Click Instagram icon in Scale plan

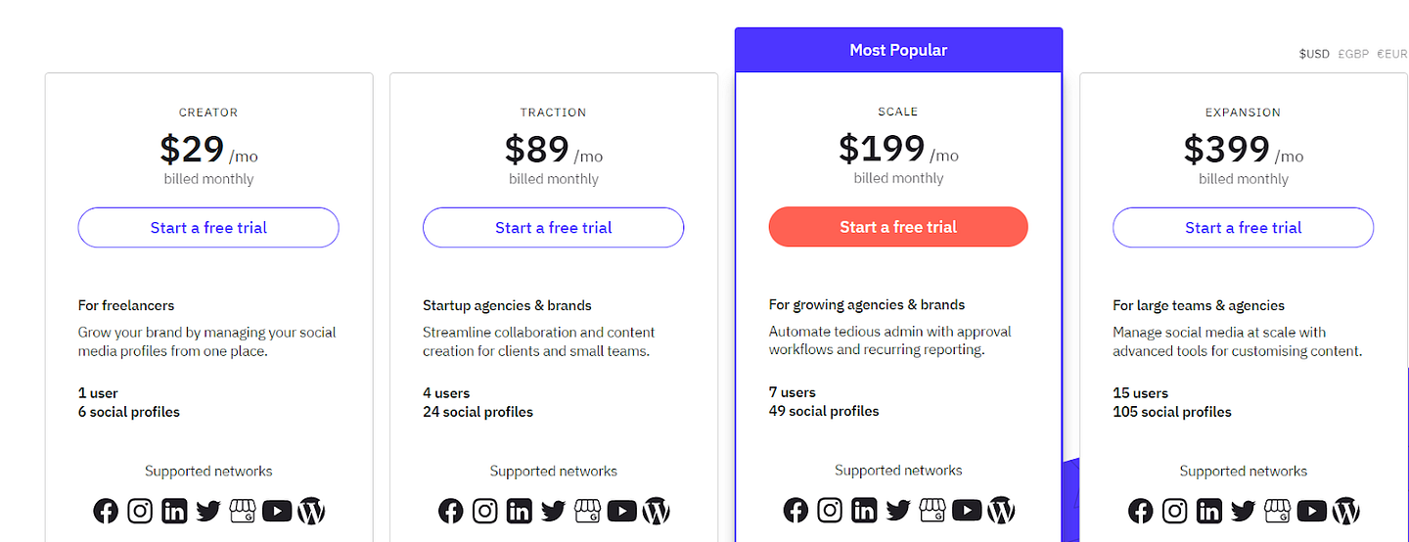pyautogui.click(x=830, y=510)
